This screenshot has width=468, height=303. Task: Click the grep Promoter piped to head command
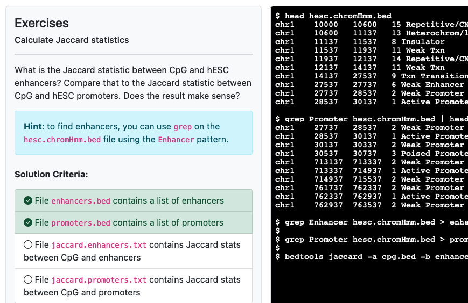pyautogui.click(x=372, y=119)
